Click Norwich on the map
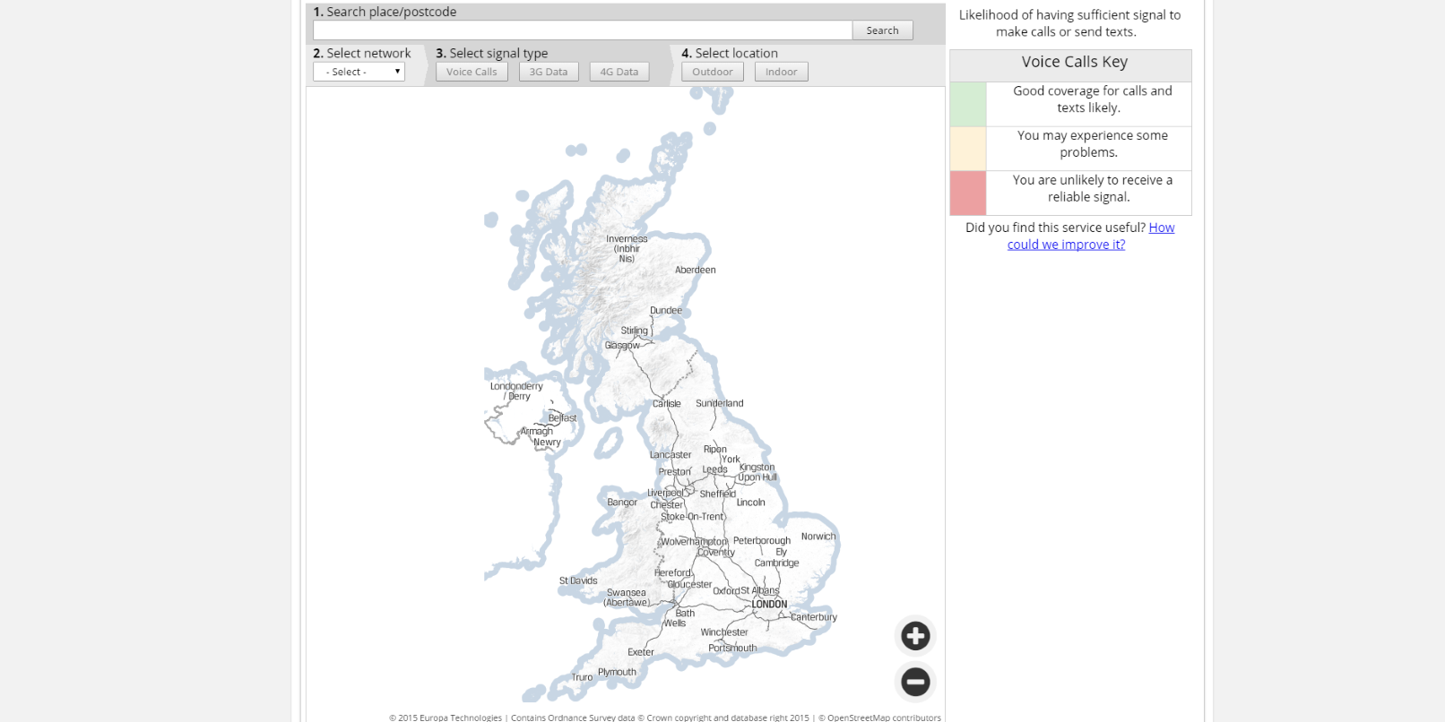The height and width of the screenshot is (722, 1445). coord(818,537)
